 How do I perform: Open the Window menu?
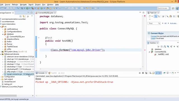click(50, 4)
